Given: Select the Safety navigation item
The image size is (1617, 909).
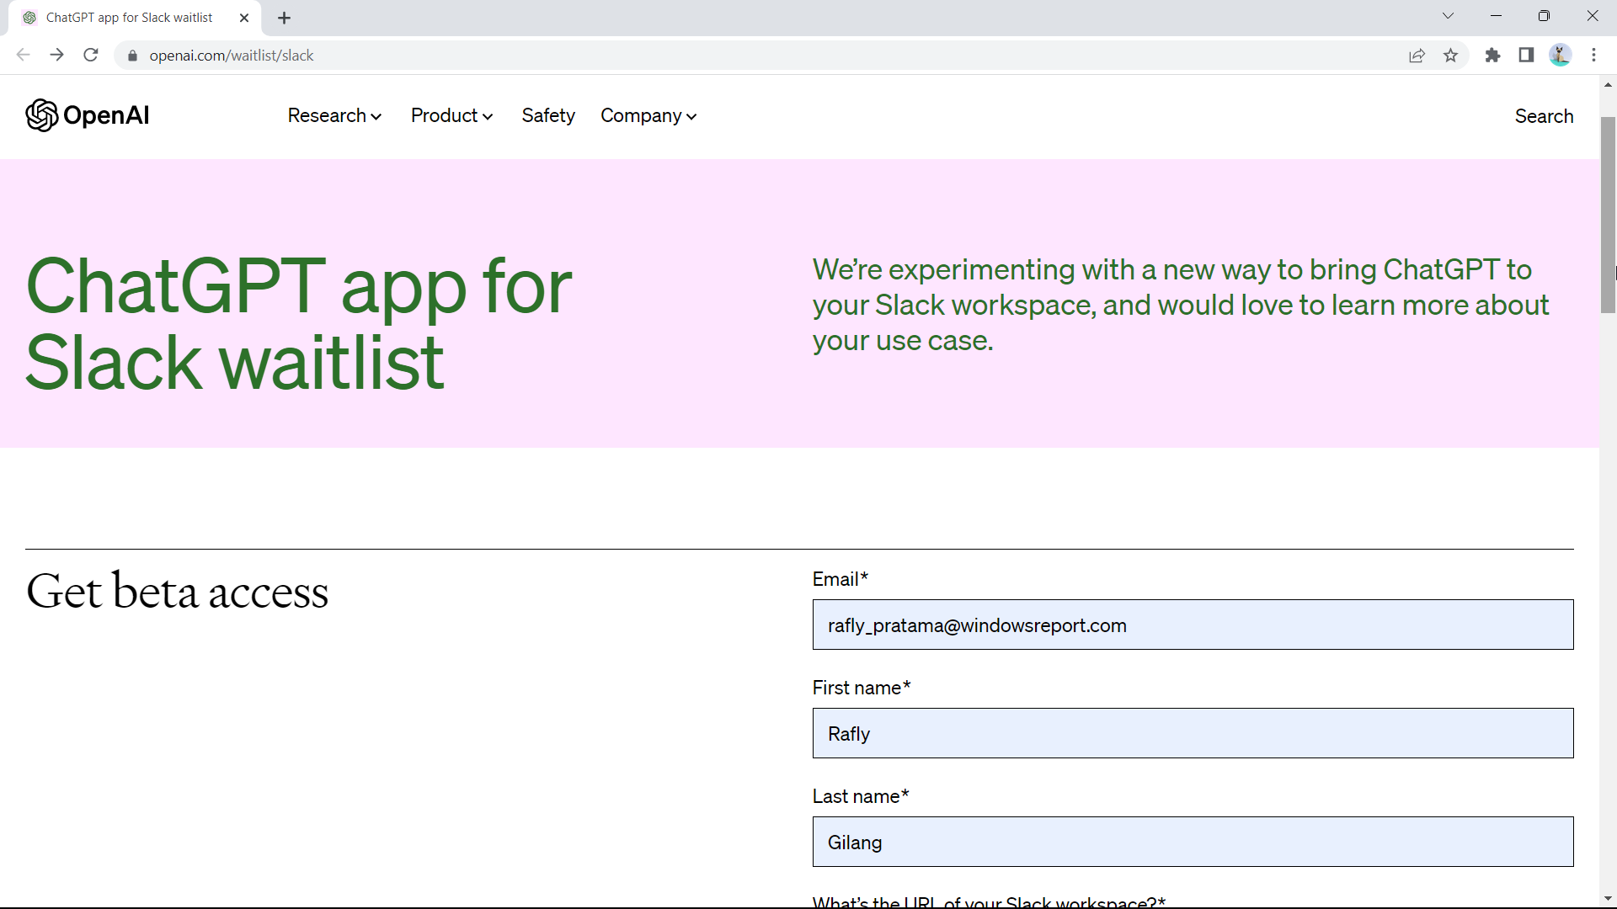Looking at the screenshot, I should click(x=548, y=115).
